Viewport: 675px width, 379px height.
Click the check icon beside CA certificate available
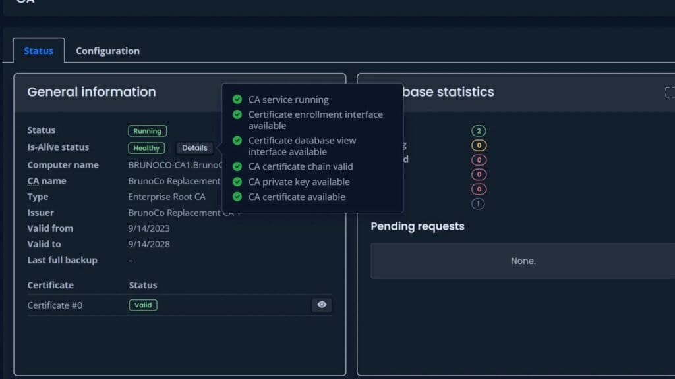237,196
